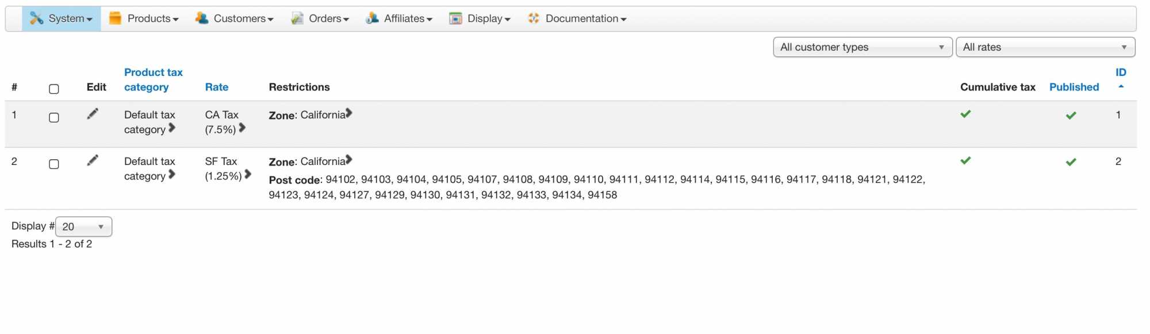Toggle published checkmark for CA Tax row

click(x=1071, y=116)
